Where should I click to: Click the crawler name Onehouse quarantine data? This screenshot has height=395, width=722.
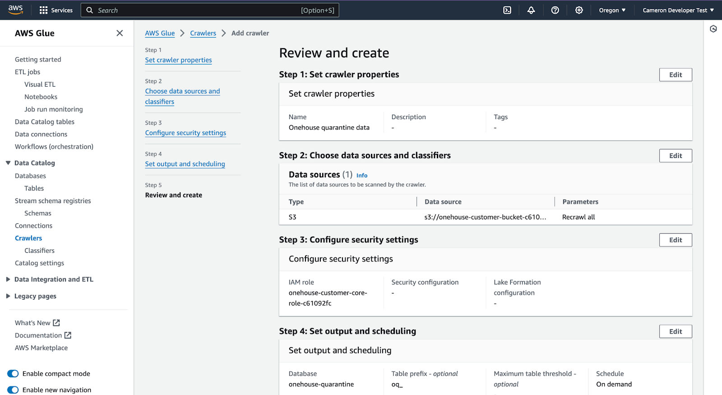pos(329,128)
